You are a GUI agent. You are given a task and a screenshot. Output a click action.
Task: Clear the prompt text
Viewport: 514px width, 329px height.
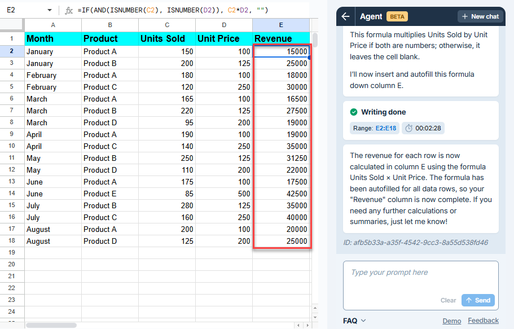(x=448, y=300)
